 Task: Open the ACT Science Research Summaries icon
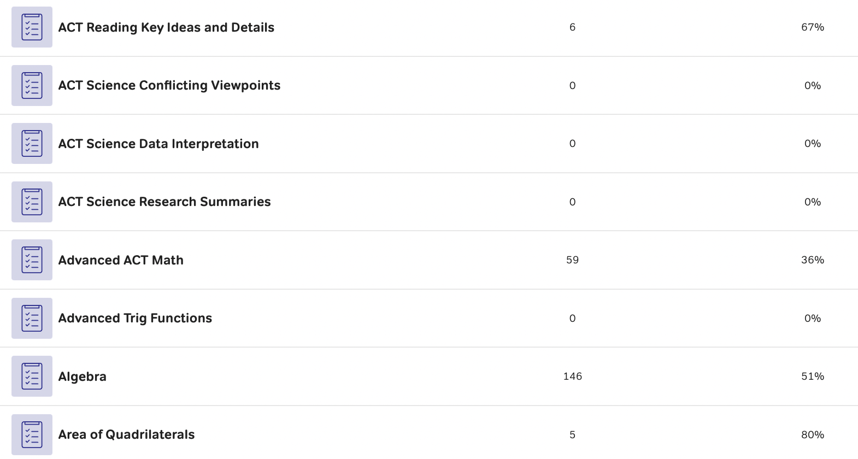point(32,202)
